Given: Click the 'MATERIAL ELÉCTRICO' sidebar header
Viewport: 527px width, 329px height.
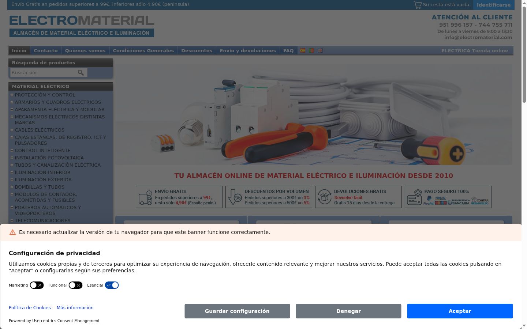Looking at the screenshot, I should click(x=61, y=86).
